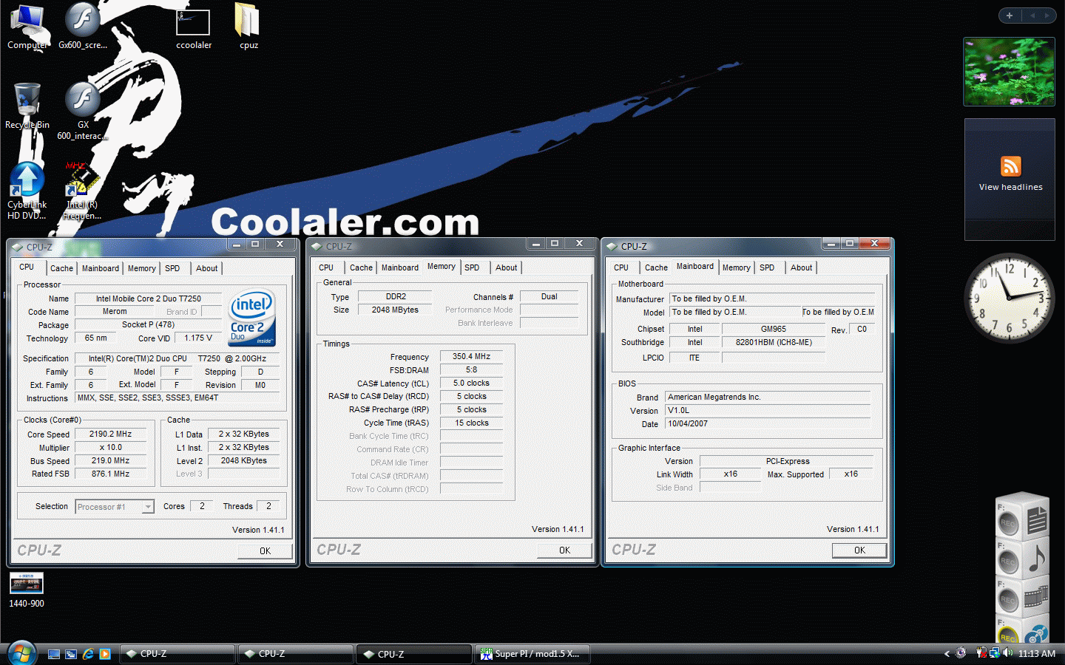Launch the Intel(R) Frequency shortcut icon
This screenshot has height=665, width=1065.
[x=82, y=191]
